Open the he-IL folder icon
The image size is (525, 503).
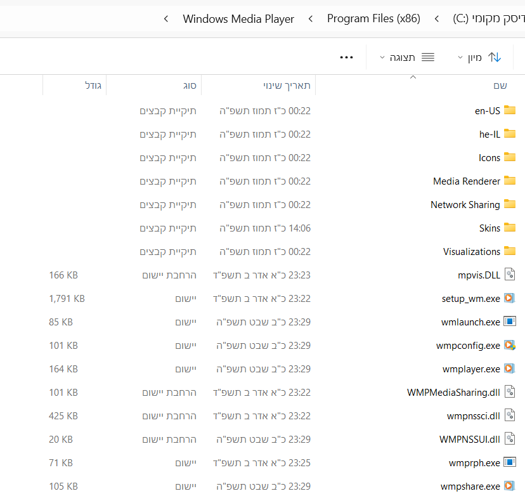(510, 134)
